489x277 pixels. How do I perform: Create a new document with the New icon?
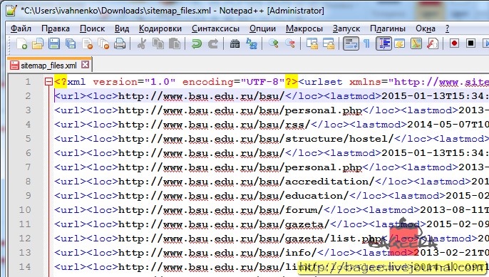[x=21, y=43]
